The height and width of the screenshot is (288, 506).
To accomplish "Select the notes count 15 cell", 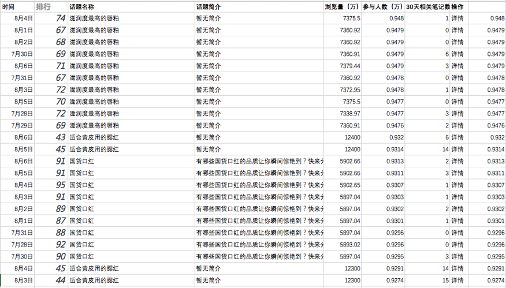I will (x=427, y=280).
